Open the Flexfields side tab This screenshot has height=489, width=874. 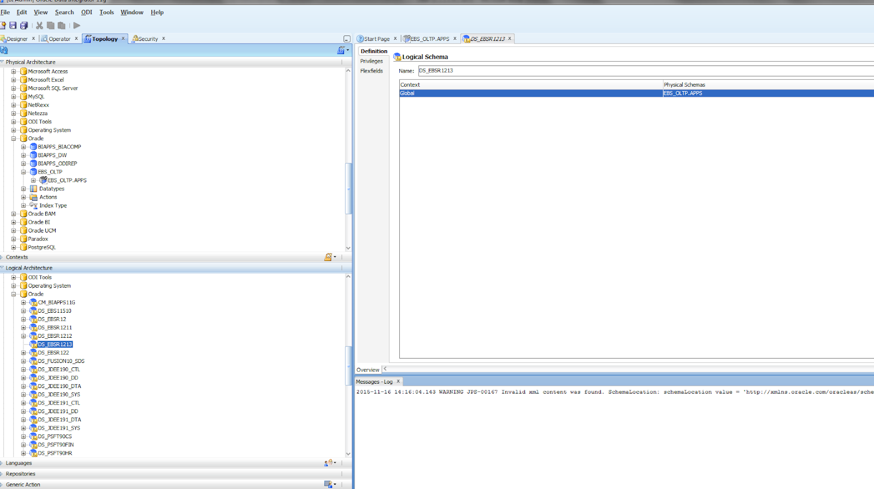point(371,71)
